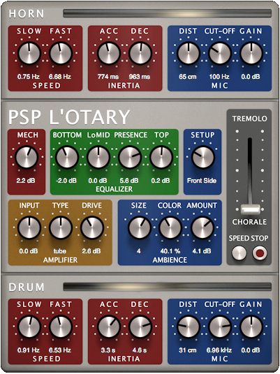This screenshot has height=374, width=280.
Task: Click the Horn mic distance value 65 cm
Action: [x=188, y=77]
